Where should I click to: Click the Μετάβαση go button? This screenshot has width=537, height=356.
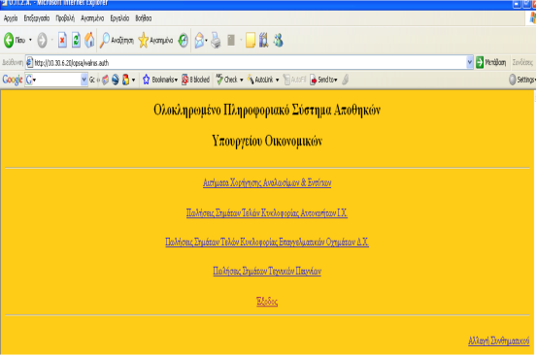coord(490,62)
